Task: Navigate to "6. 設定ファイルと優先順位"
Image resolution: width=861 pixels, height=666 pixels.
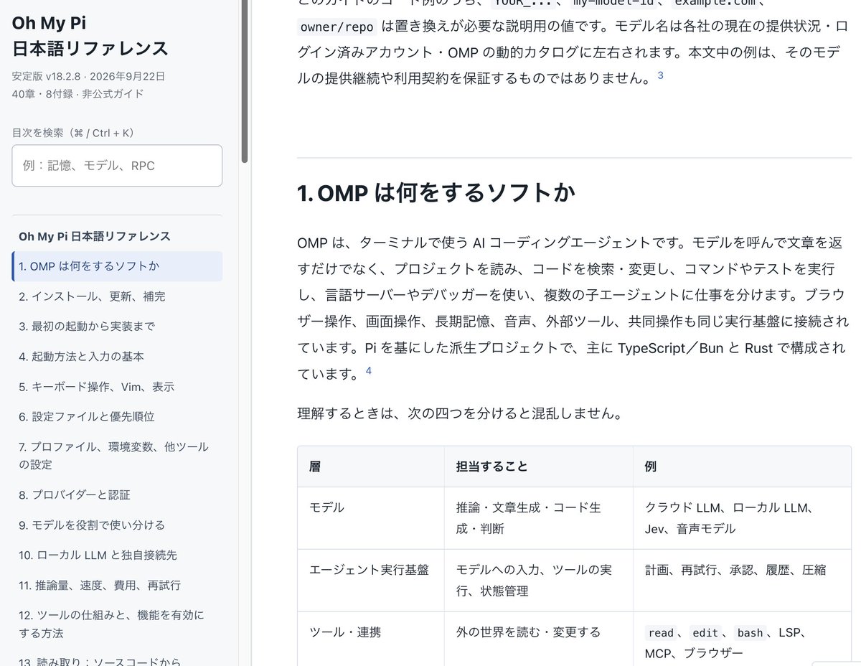Action: pos(117,417)
